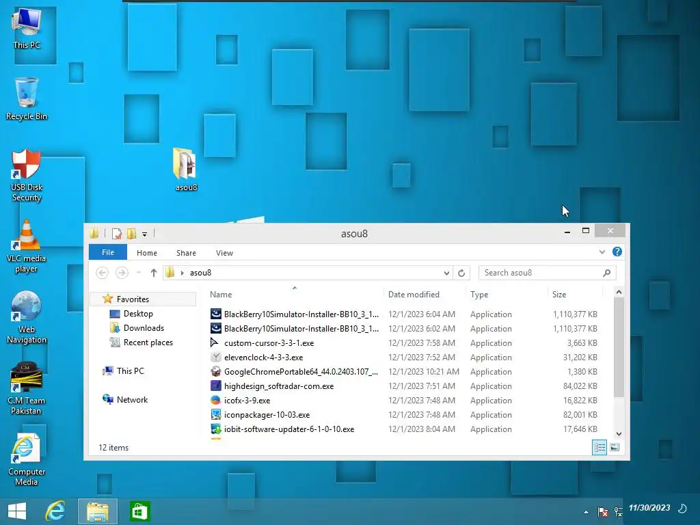Click asou8 in the address bar
This screenshot has width=700, height=525.
(201, 273)
